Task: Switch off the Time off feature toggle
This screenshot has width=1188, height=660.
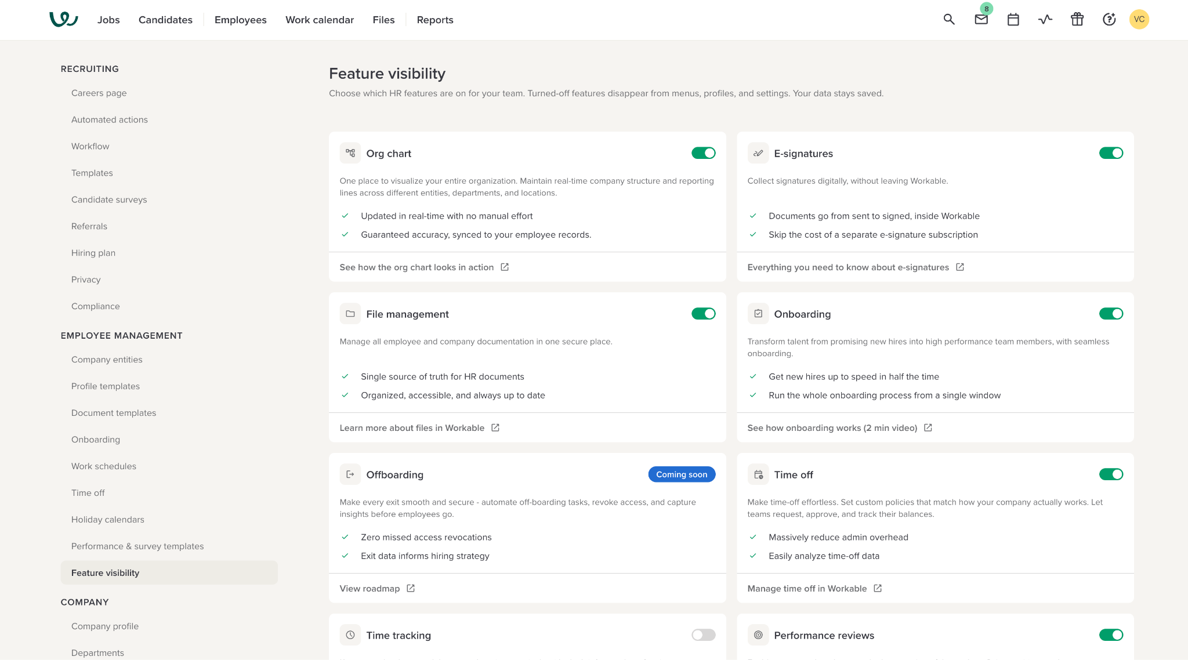Action: (x=1111, y=474)
